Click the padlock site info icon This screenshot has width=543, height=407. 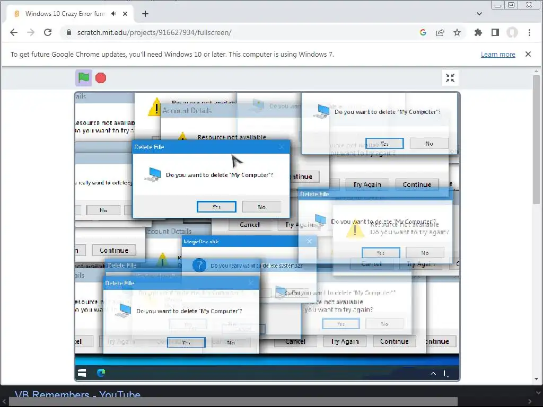click(69, 32)
